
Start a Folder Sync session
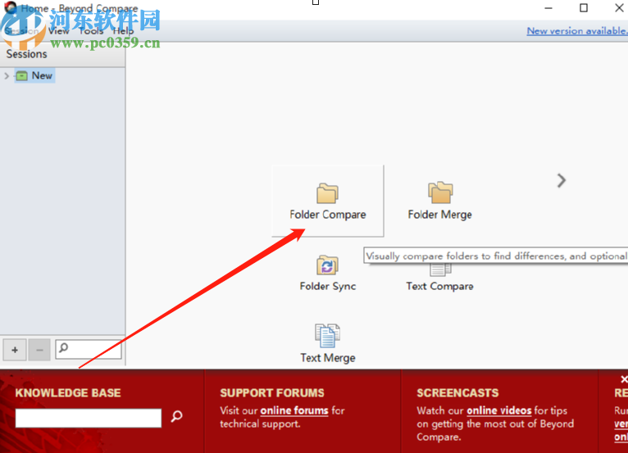[x=328, y=273]
